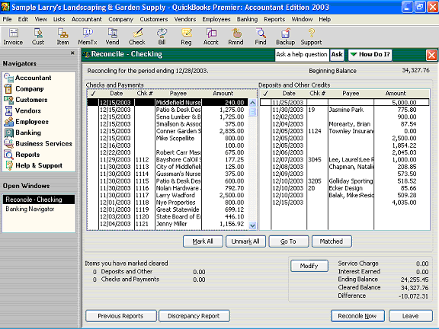This screenshot has width=439, height=329.
Task: Mark the Sena Lumber 1,725.00 payment cleared
Action: (x=93, y=117)
